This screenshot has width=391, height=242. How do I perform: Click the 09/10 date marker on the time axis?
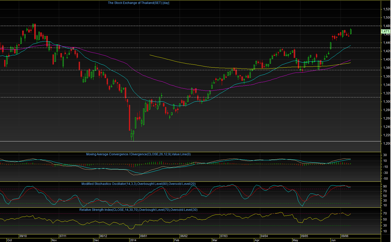point(23,236)
